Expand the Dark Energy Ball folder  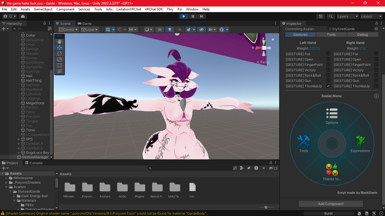click(15, 196)
